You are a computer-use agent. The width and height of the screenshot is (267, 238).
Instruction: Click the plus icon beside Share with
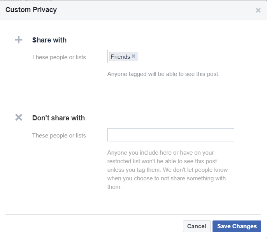pyautogui.click(x=19, y=40)
